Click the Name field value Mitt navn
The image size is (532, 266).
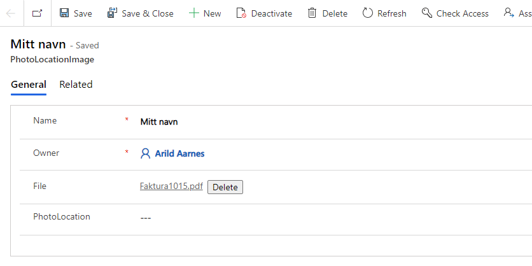[159, 122]
